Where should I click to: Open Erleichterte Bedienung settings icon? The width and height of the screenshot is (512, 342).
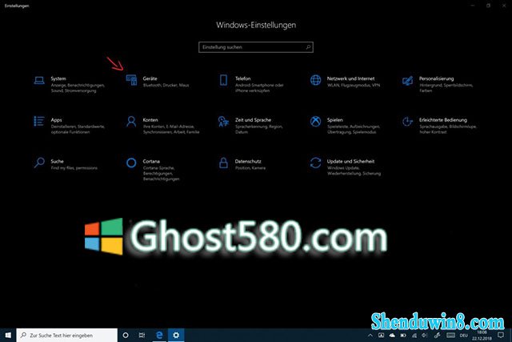pyautogui.click(x=407, y=121)
